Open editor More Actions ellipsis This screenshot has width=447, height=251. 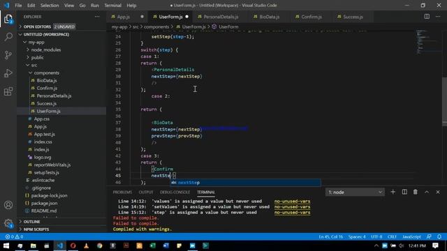click(x=438, y=17)
